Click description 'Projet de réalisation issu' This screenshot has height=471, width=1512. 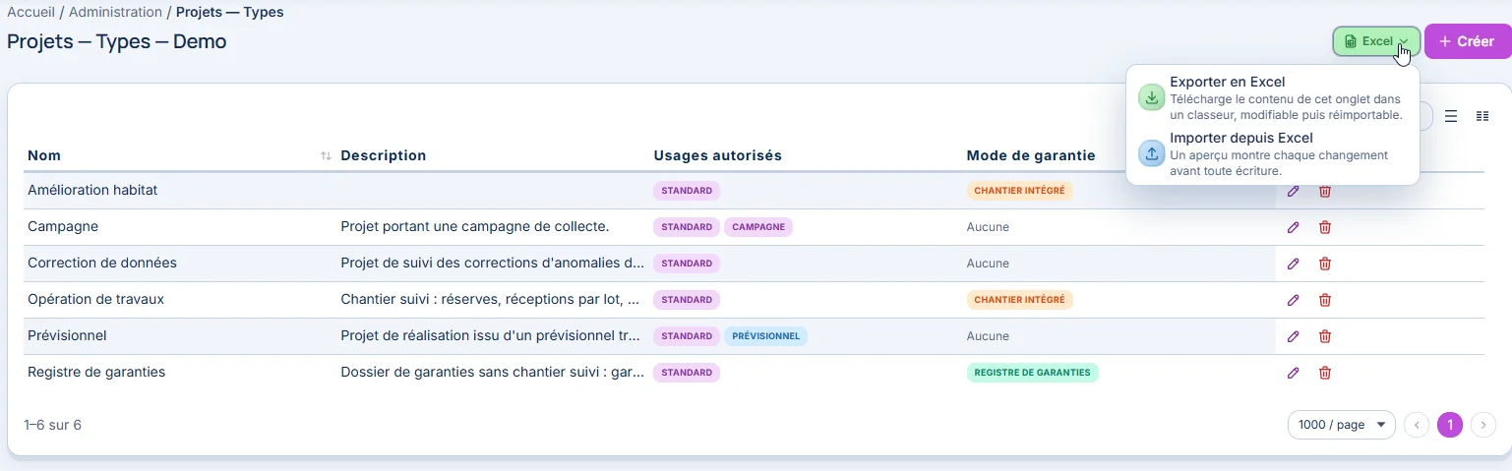pyautogui.click(x=491, y=335)
